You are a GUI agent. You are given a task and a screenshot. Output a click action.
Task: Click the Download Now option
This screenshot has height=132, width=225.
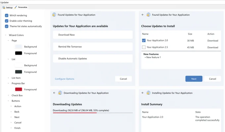[93, 35]
